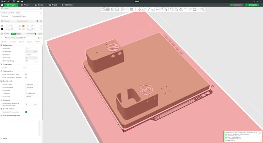Image resolution: width=263 pixels, height=143 pixels.
Task: Click the orange filament color swatch
Action: 23,26
